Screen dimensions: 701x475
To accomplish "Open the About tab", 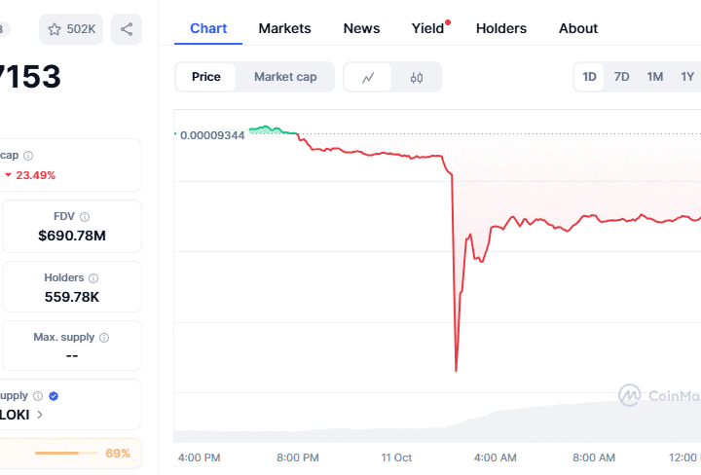I will (578, 28).
